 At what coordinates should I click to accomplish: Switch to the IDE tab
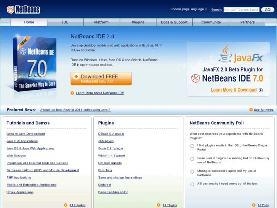click(x=65, y=22)
